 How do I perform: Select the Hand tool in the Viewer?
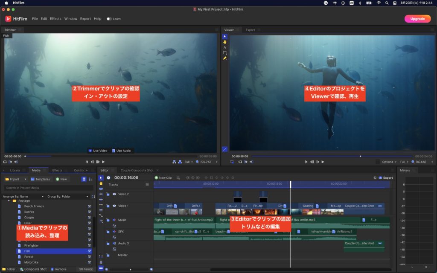click(x=225, y=42)
